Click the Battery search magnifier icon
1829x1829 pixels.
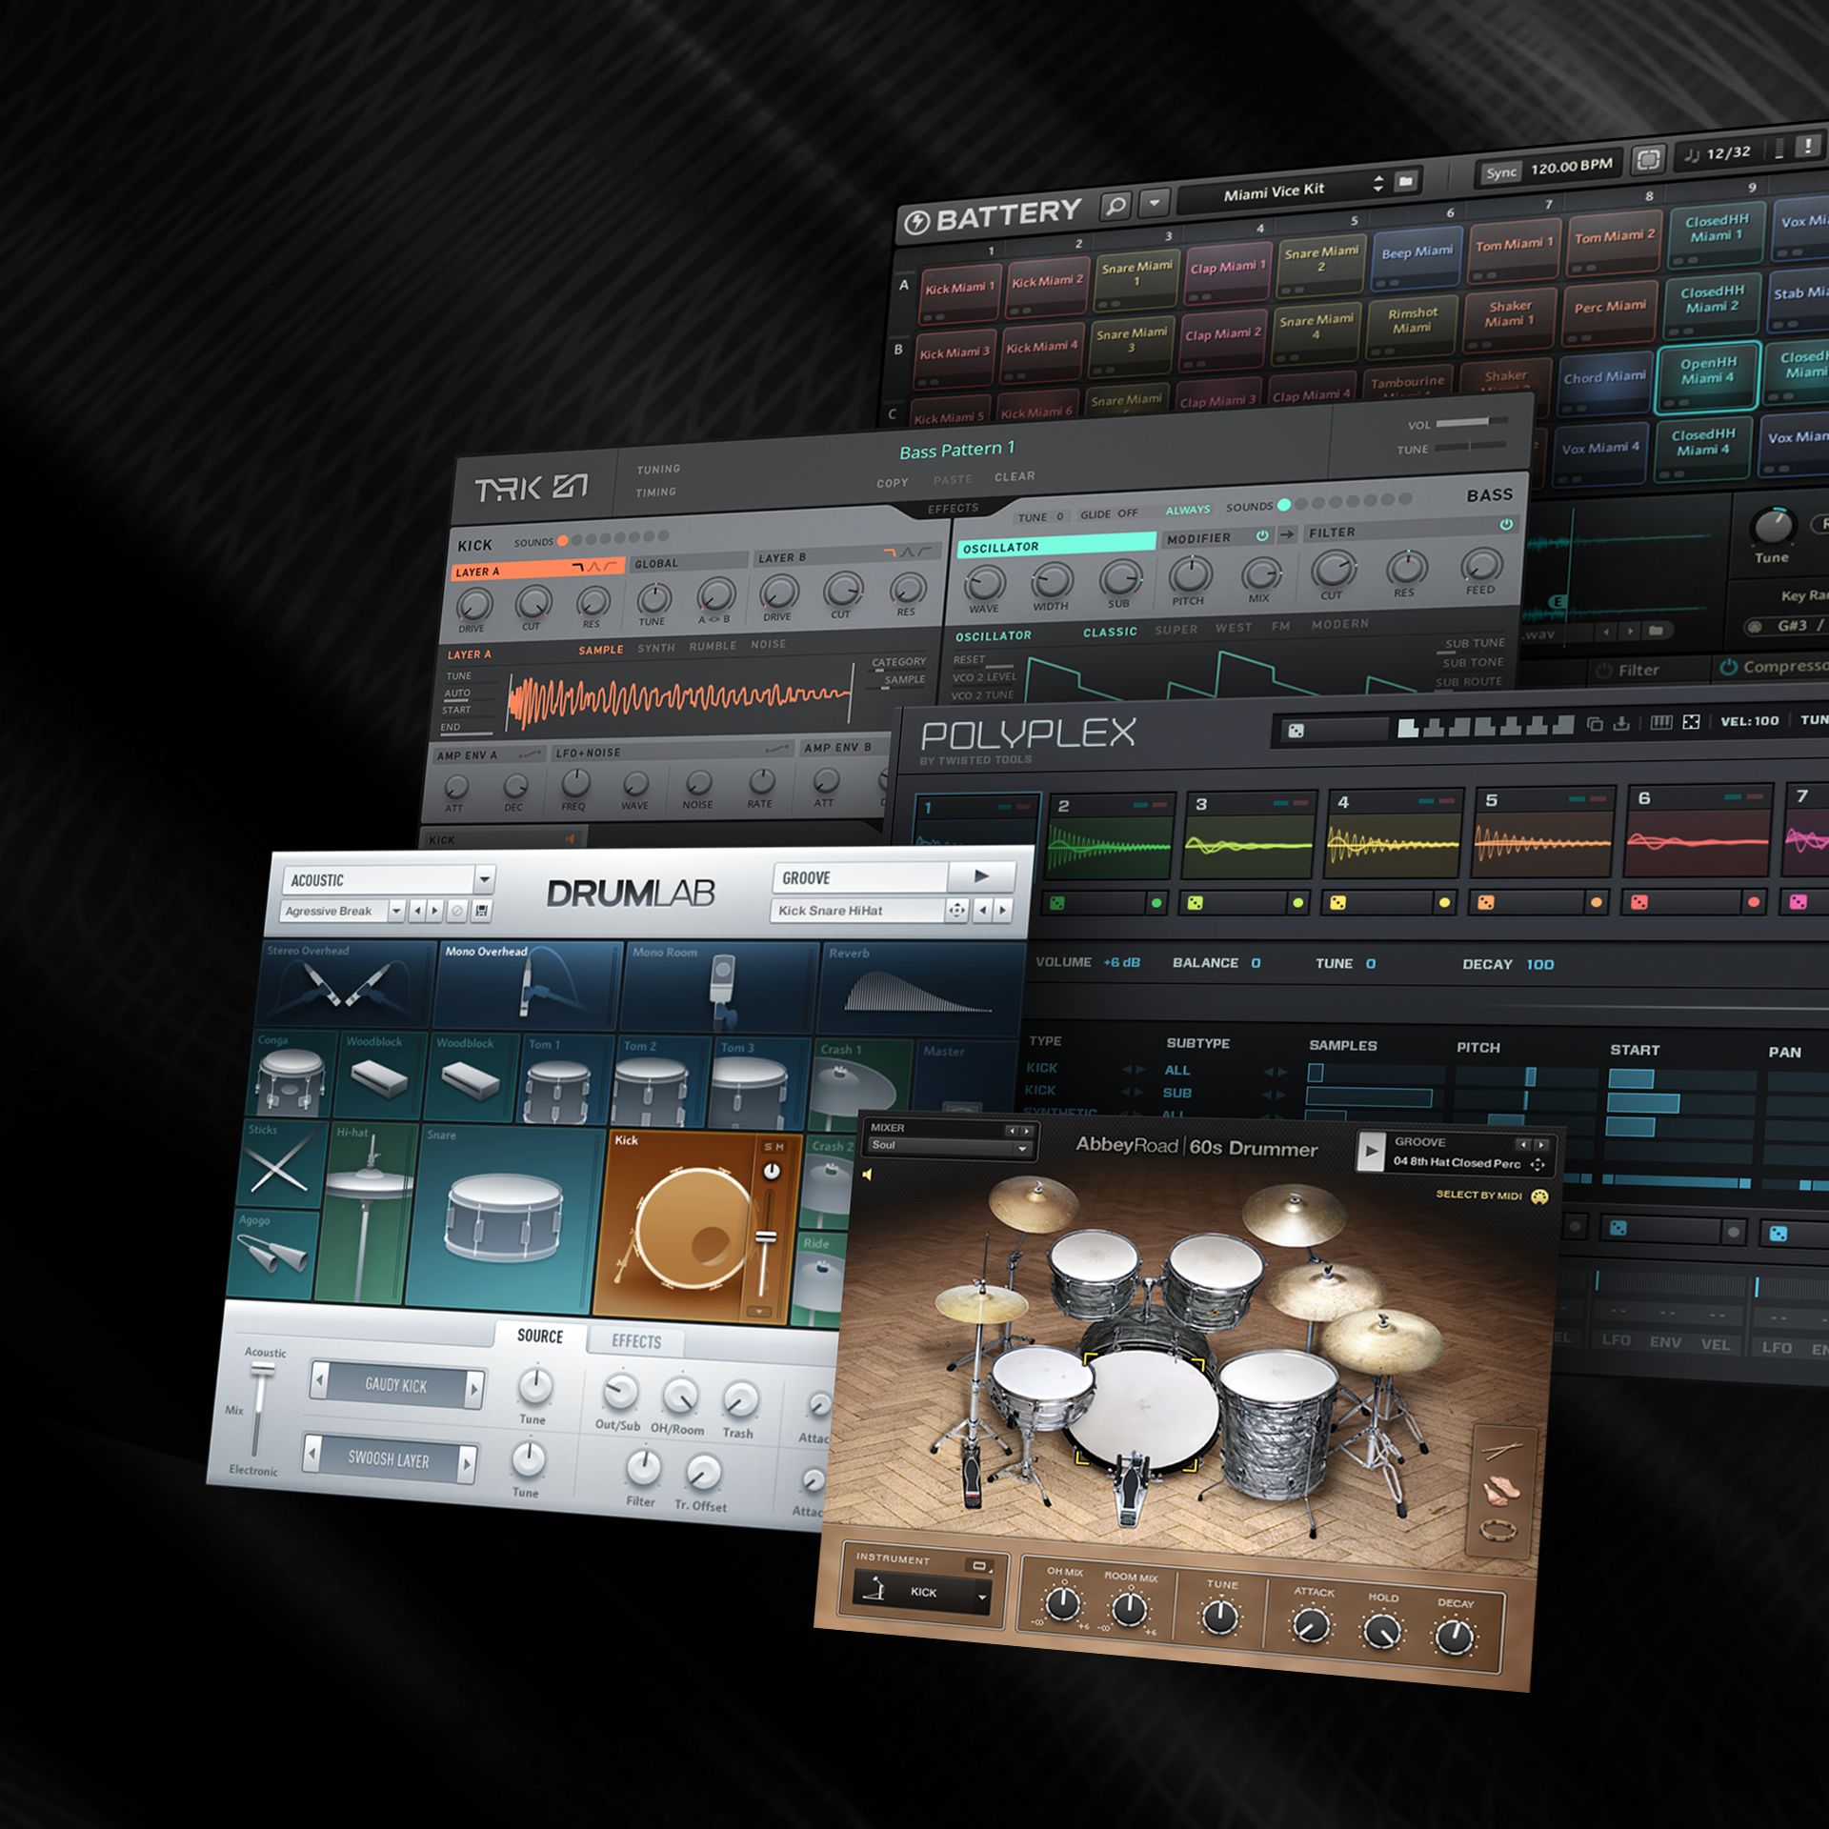pyautogui.click(x=1115, y=205)
